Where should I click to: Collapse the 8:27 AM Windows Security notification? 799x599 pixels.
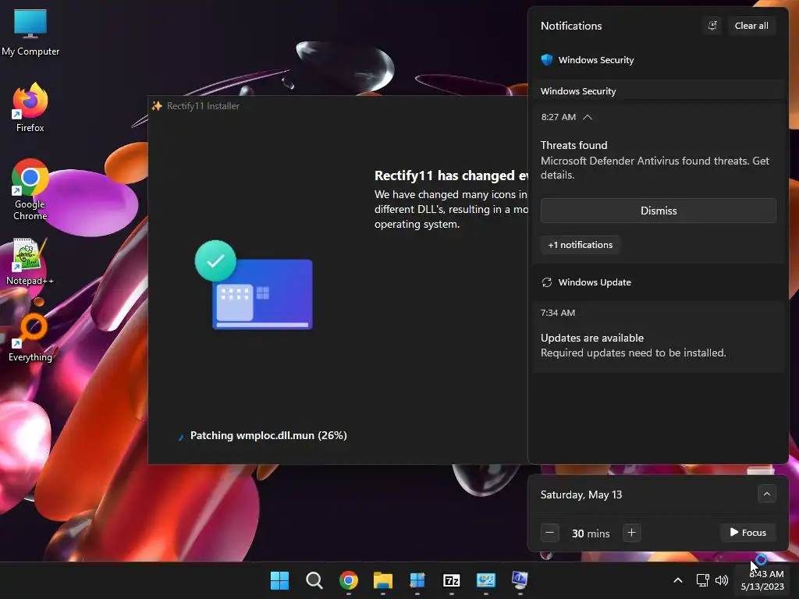coord(588,117)
